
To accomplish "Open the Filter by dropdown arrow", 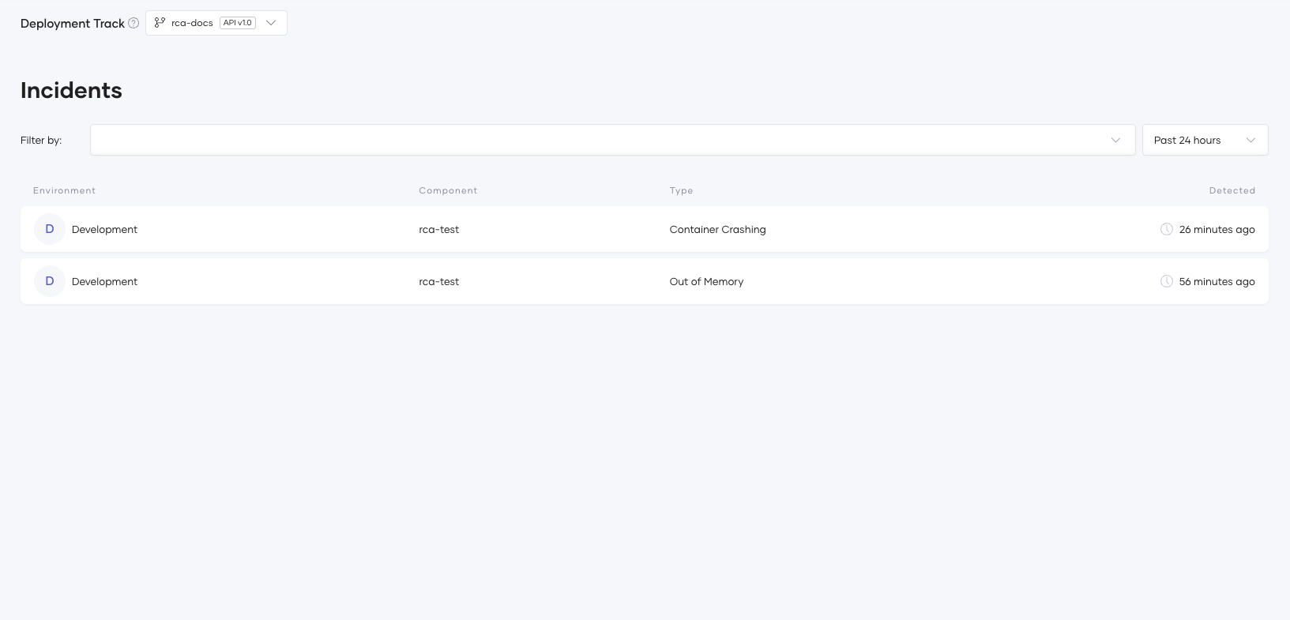I will tap(1115, 140).
